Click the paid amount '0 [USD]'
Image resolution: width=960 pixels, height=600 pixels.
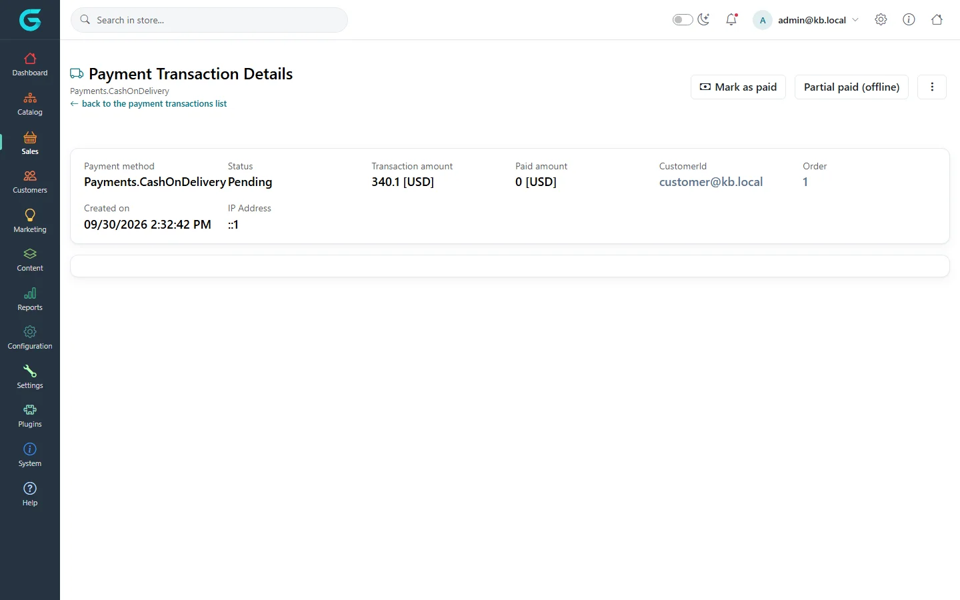point(535,182)
